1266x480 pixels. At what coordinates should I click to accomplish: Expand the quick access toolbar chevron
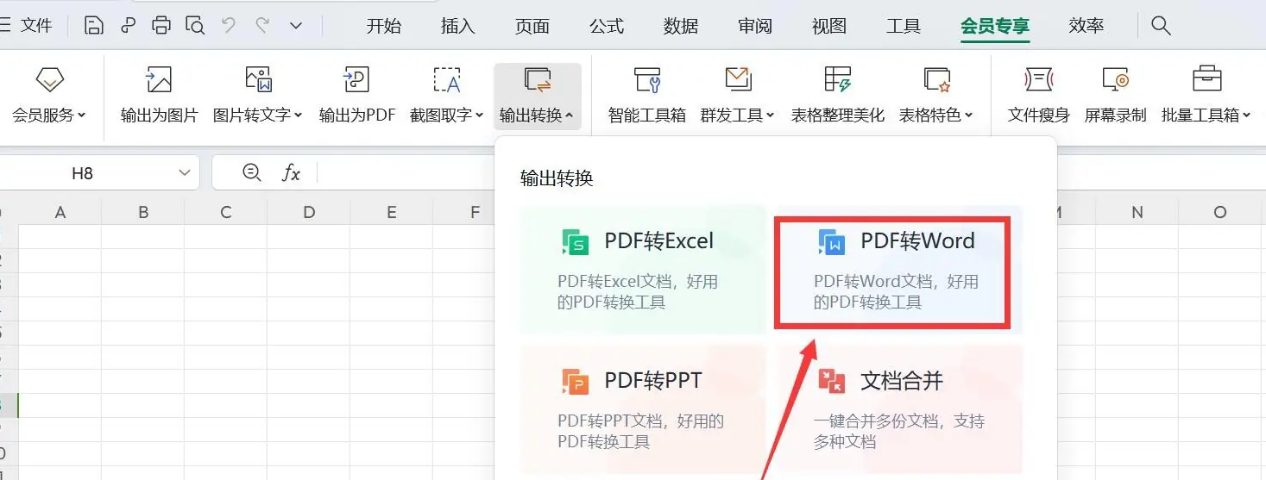296,26
